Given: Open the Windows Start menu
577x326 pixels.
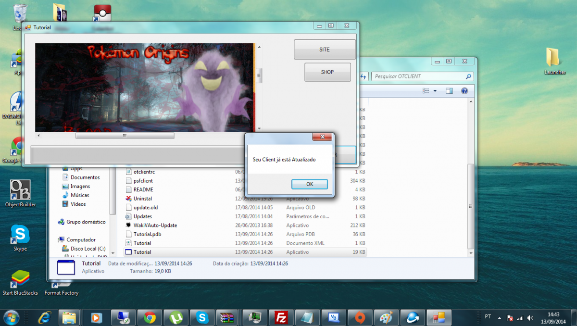Looking at the screenshot, I should [x=11, y=317].
